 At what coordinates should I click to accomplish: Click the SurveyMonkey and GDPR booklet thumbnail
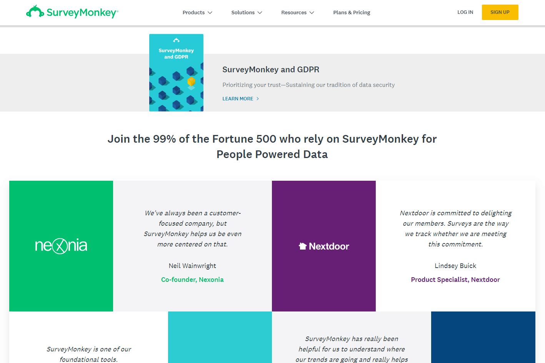click(176, 73)
